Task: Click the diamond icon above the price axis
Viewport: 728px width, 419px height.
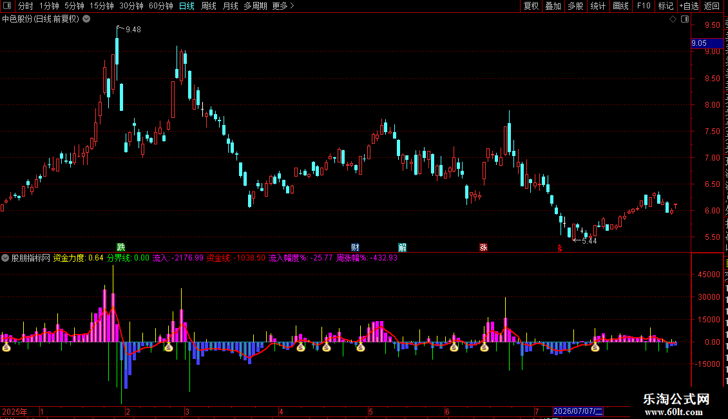Action: click(x=673, y=19)
